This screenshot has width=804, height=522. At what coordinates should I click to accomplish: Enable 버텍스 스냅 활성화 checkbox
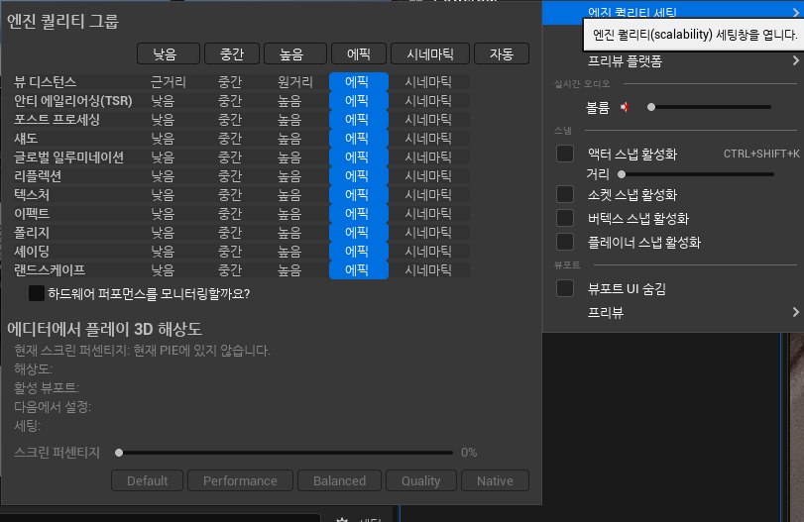click(565, 218)
